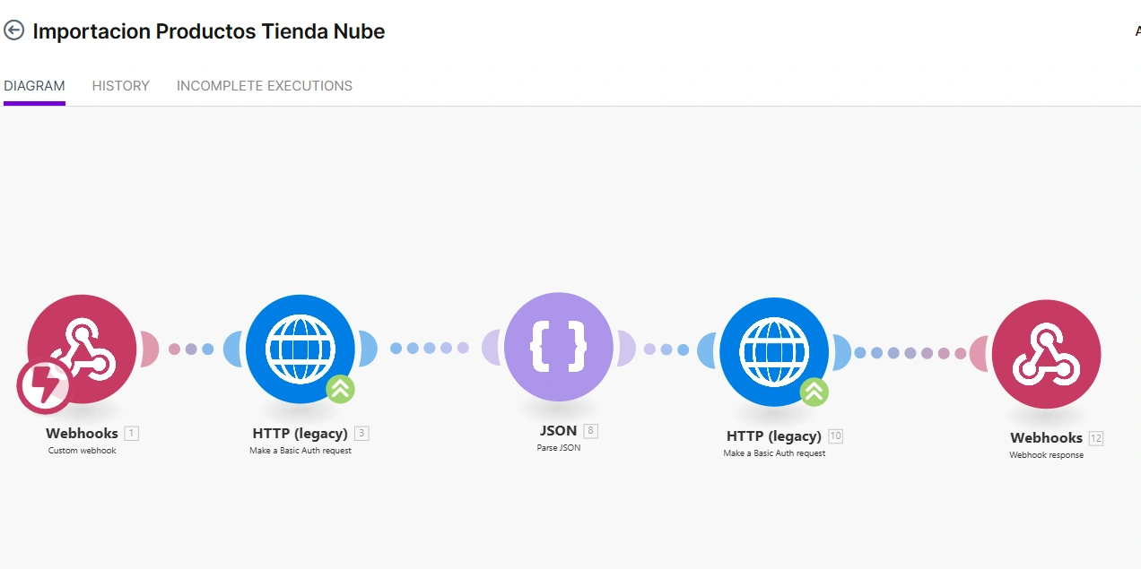1141x569 pixels.
Task: Open the INCOMPLETE EXECUTIONS tab
Action: click(x=265, y=86)
